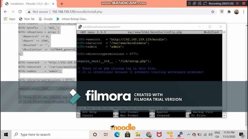Click the Bandicam window-mode icon
This screenshot has width=248, height=139.
coord(195,3)
